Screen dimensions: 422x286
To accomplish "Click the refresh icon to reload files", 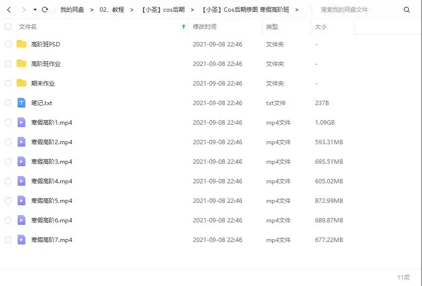I will coord(44,9).
